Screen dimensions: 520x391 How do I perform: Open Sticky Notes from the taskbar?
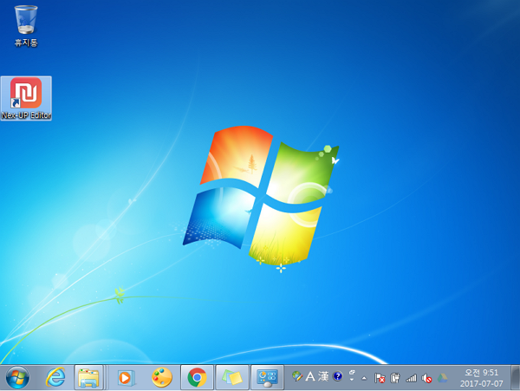click(232, 377)
